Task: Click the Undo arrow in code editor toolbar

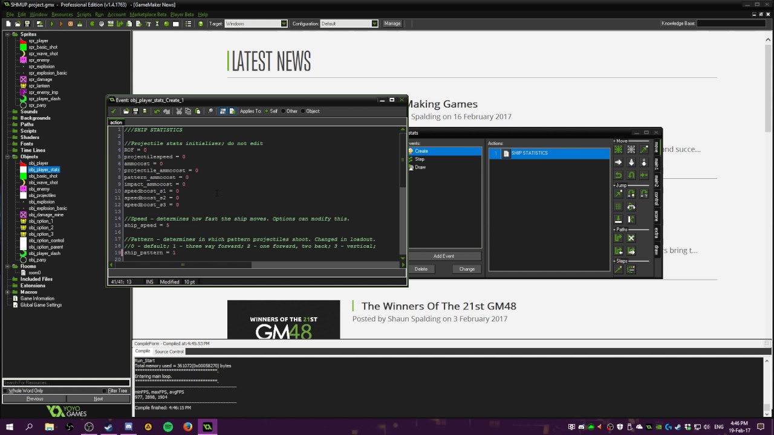Action: tap(157, 111)
